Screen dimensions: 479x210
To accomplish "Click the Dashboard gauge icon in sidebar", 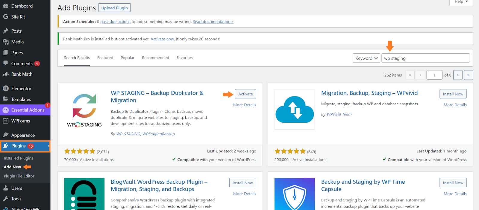I will (x=6, y=6).
